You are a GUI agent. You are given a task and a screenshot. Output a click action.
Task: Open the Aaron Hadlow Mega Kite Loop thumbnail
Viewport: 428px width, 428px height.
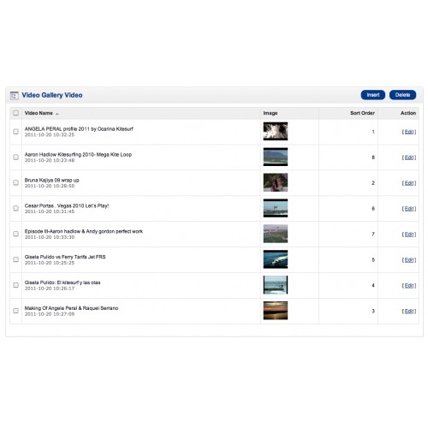276,157
